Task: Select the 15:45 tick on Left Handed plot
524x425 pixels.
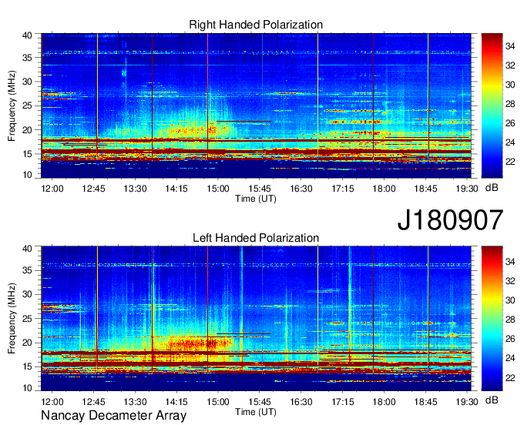Action: 260,401
